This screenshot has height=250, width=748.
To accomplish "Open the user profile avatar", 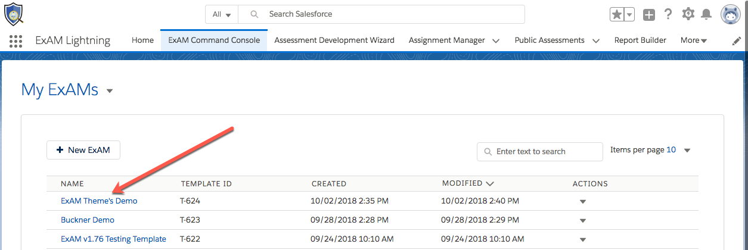I will [x=730, y=14].
